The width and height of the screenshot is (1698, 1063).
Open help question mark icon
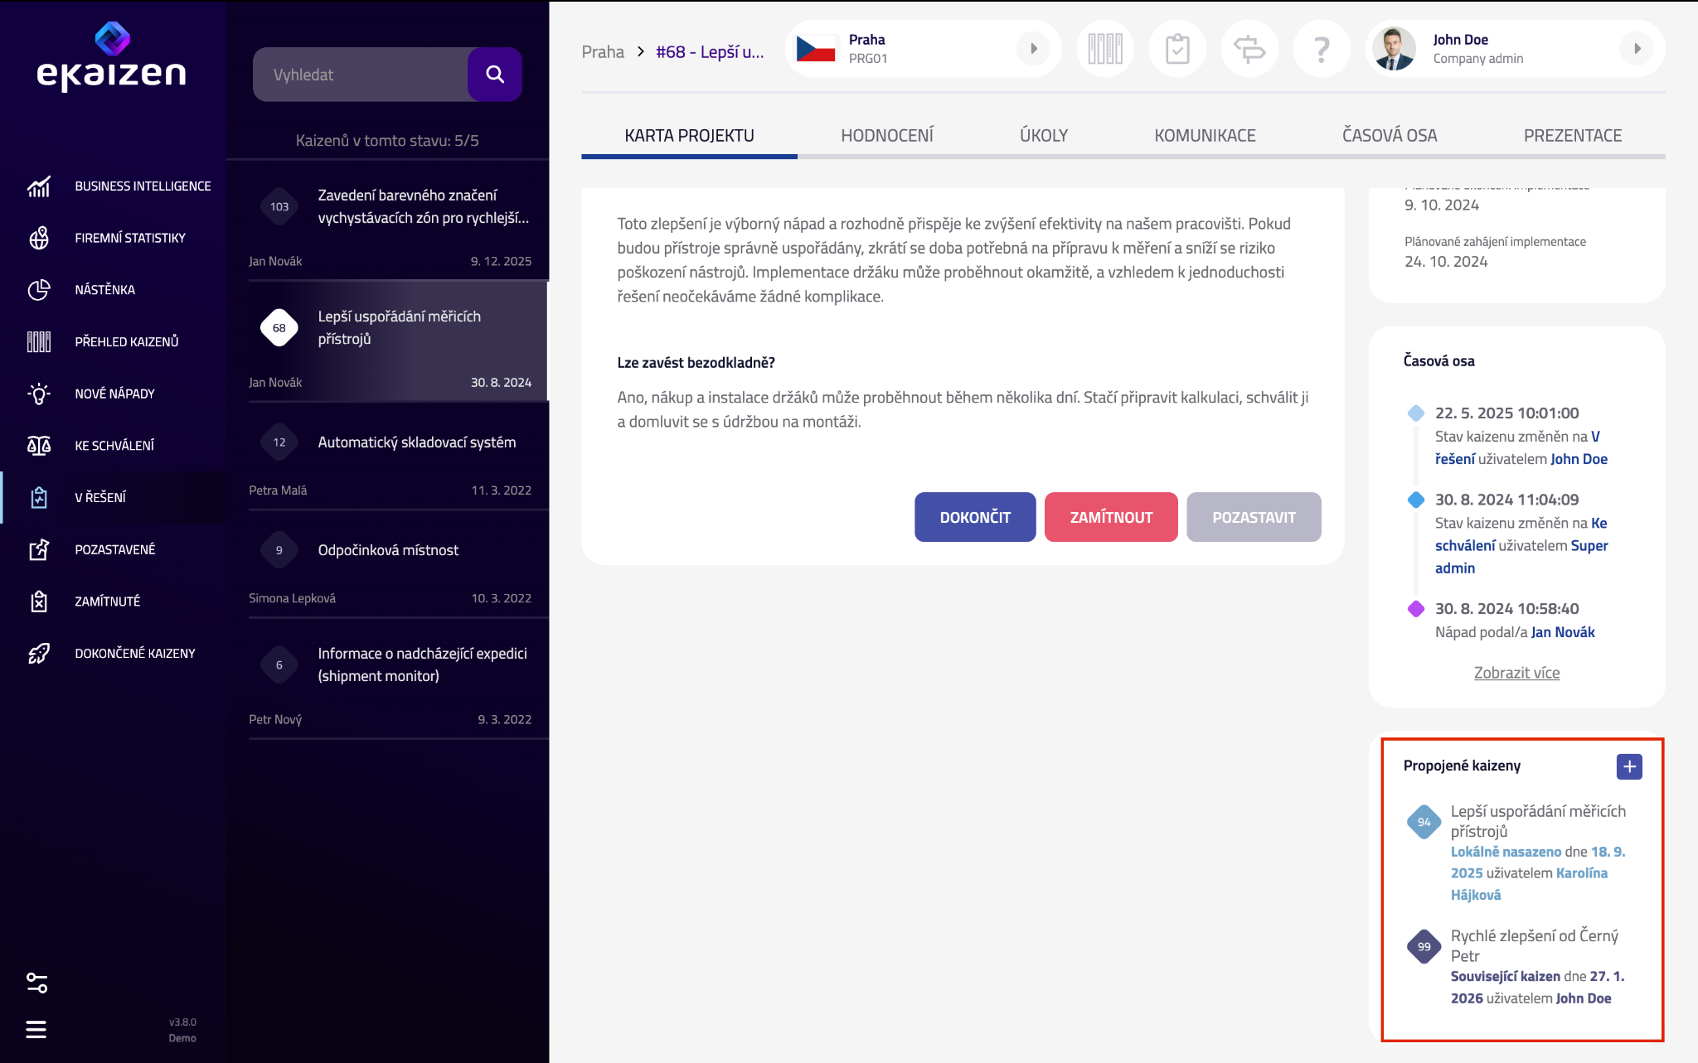1322,49
